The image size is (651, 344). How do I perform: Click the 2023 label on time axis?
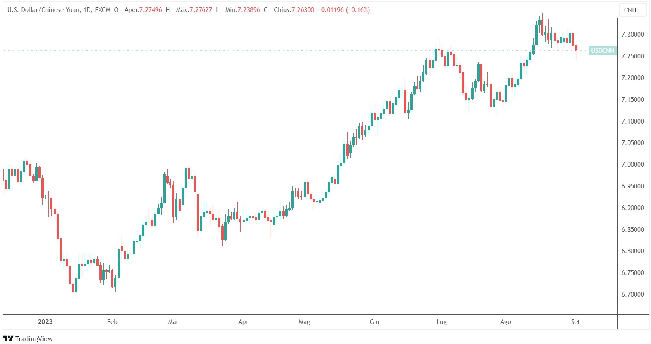pyautogui.click(x=45, y=321)
